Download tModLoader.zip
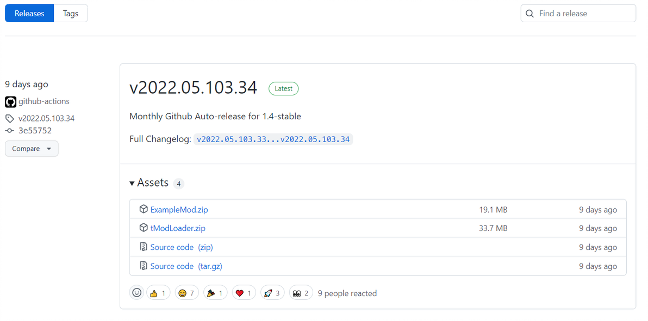Viewport: 648px width, 321px height. (x=178, y=228)
